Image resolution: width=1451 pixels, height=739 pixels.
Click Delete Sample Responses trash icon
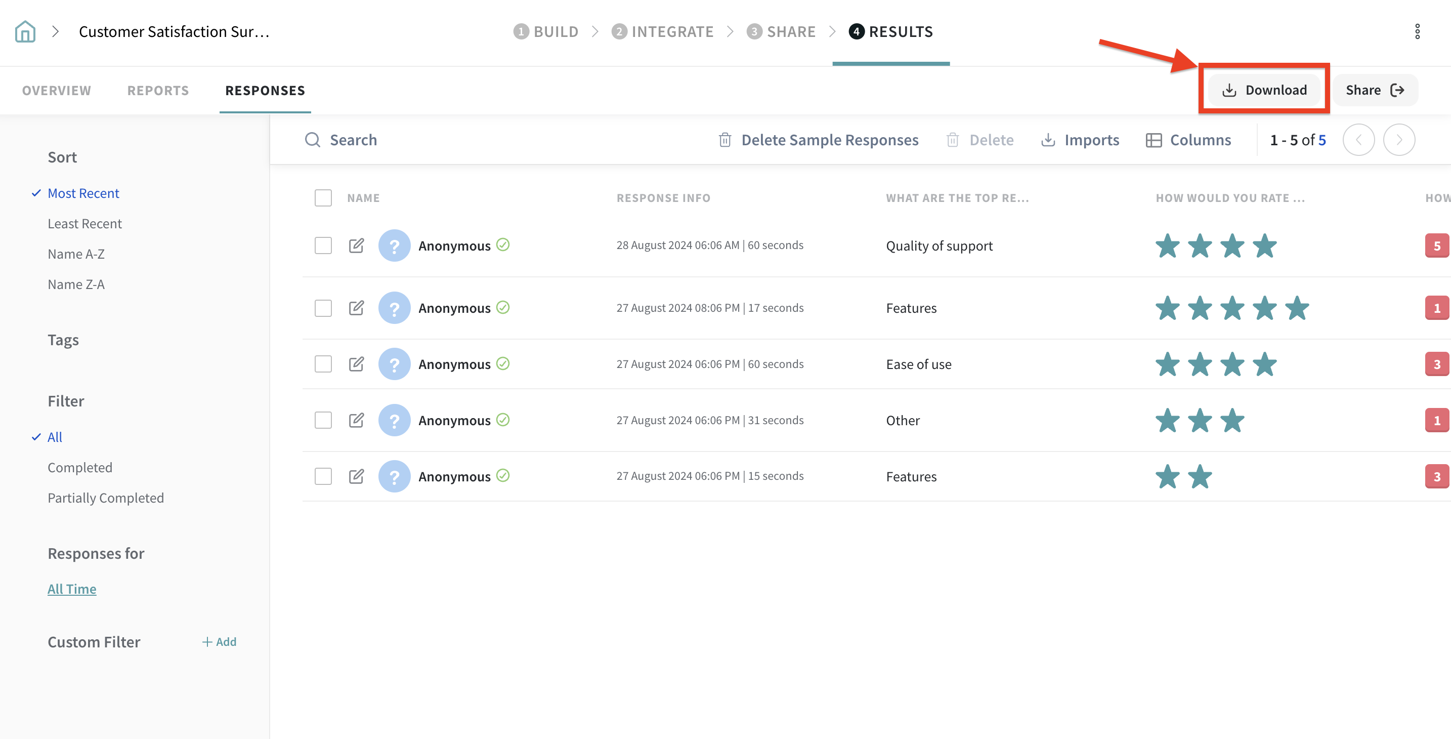click(x=725, y=140)
